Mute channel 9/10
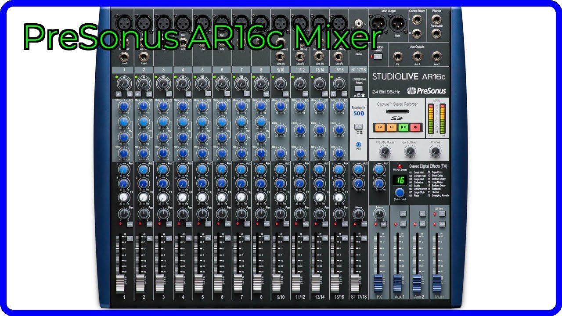562x316 pixels. [x=285, y=224]
